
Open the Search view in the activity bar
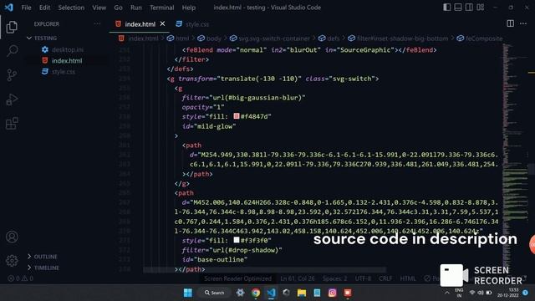tap(12, 51)
